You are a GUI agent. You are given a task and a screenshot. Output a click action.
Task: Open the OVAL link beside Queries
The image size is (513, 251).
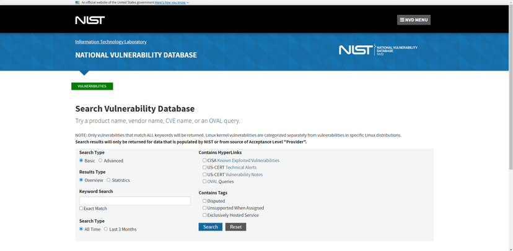[213, 182]
